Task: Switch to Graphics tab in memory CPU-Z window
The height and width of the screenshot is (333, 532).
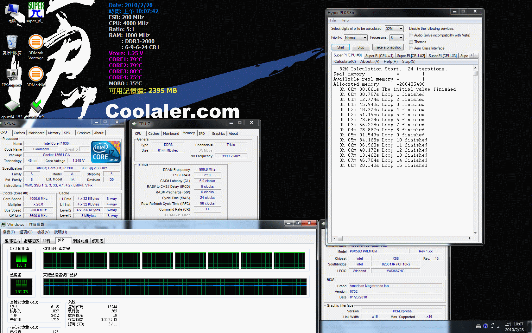Action: [x=218, y=134]
